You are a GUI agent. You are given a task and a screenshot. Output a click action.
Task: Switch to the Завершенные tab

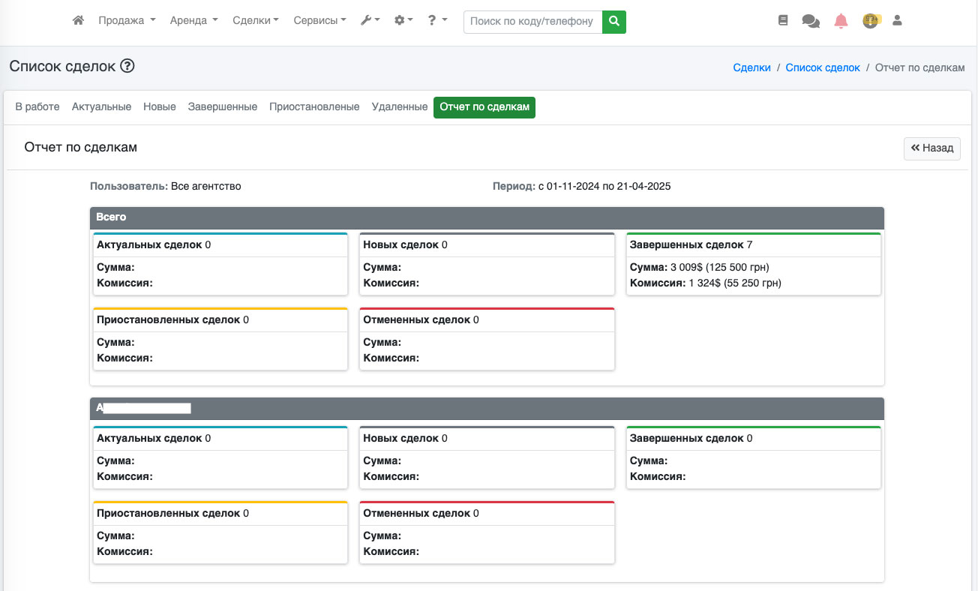pyautogui.click(x=223, y=107)
